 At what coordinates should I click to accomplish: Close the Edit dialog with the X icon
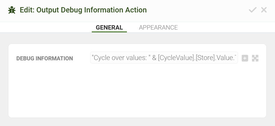[264, 10]
